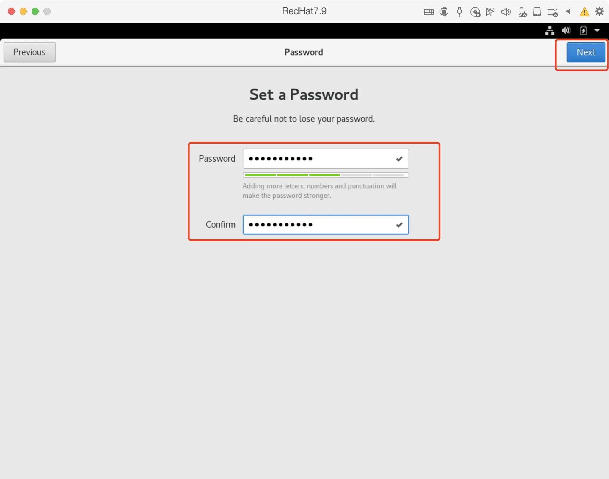Click the Confirm password field
Viewport: 609px width, 479px height.
[326, 225]
